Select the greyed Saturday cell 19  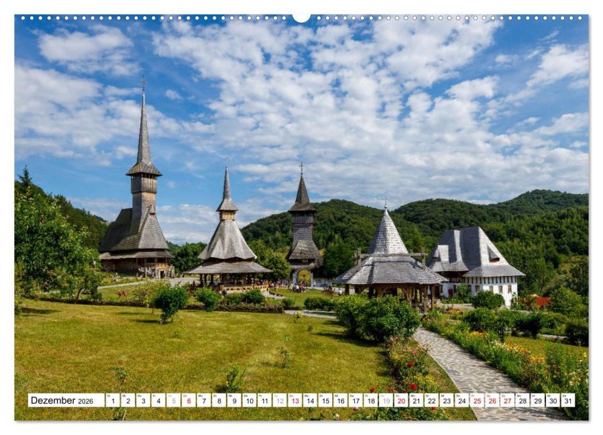[x=386, y=400]
